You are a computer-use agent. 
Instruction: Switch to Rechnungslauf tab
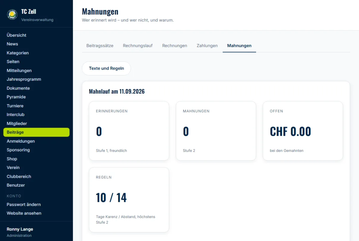138,46
